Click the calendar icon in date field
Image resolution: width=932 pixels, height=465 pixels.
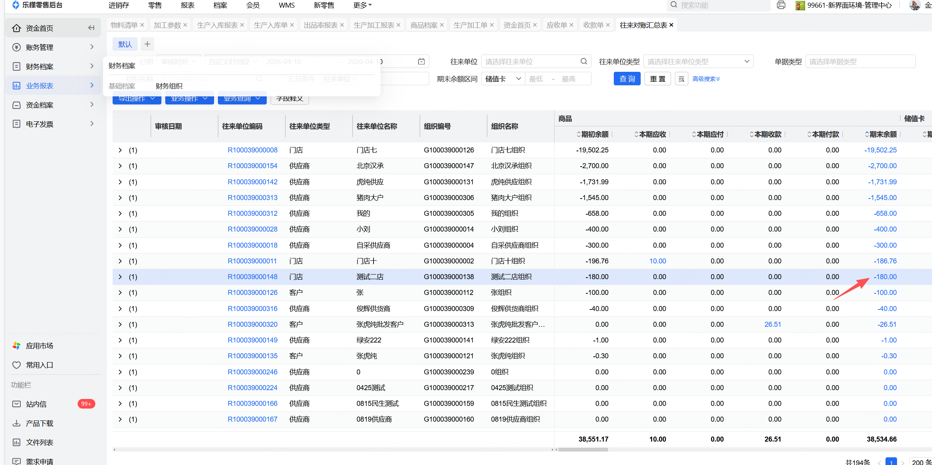tap(421, 61)
